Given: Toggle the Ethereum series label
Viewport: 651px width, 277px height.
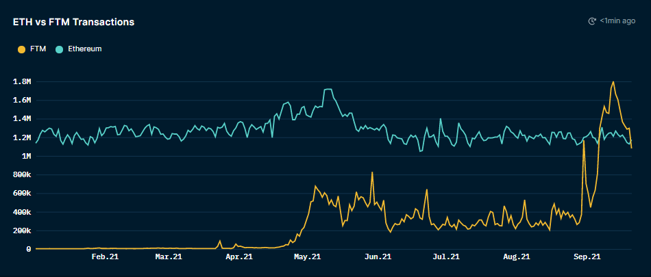Looking at the screenshot, I should pyautogui.click(x=84, y=49).
